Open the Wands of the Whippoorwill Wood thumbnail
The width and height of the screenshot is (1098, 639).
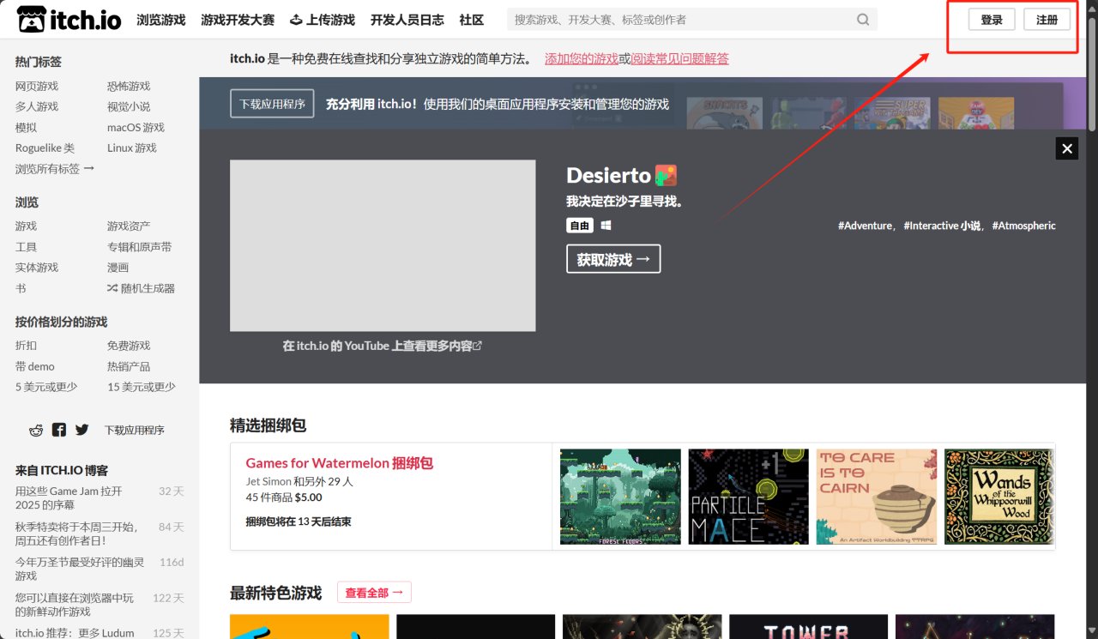[x=999, y=497]
